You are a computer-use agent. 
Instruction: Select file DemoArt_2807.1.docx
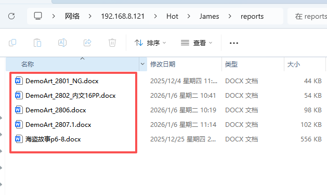tap(58, 124)
